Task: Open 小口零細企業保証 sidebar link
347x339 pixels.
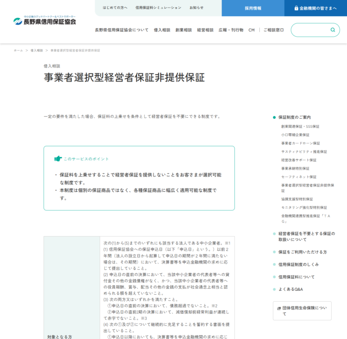Action: point(295,135)
